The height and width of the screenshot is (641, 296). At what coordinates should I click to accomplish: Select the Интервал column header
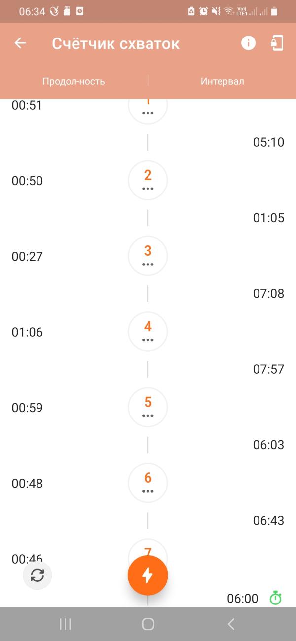click(222, 81)
